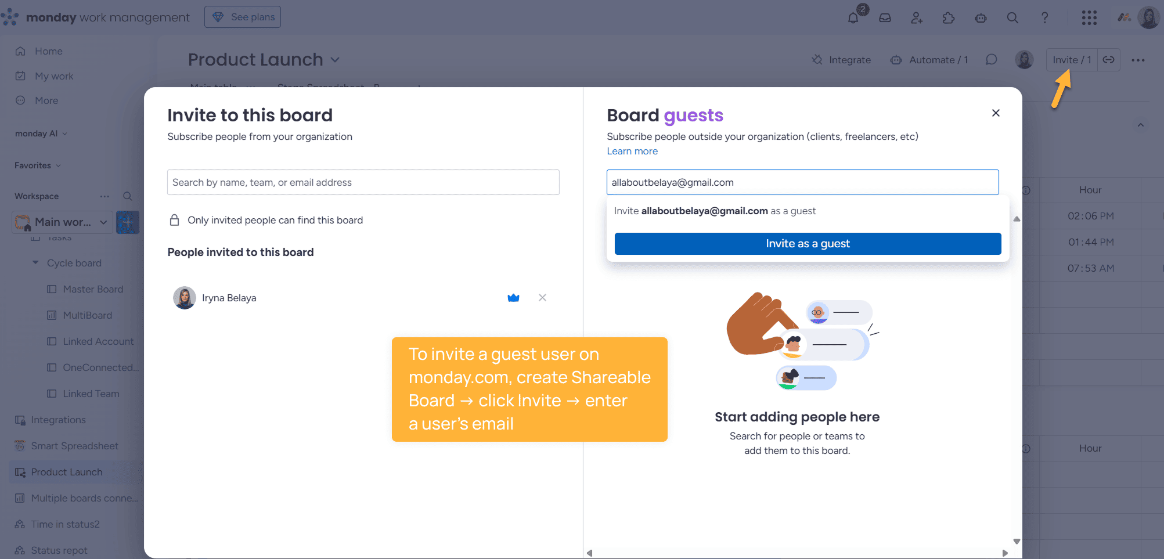Go to Home in the sidebar
The image size is (1164, 559).
coord(49,51)
